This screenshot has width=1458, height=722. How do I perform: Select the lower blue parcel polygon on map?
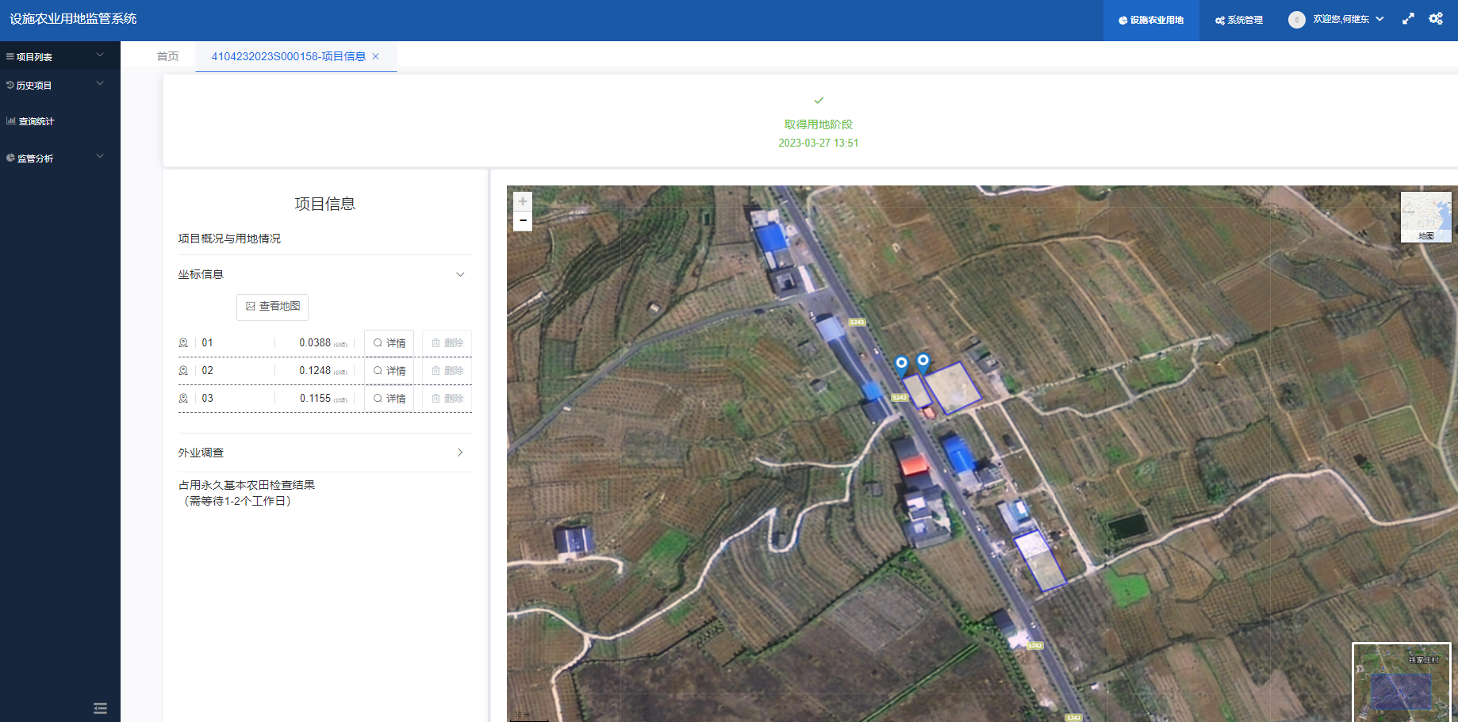1040,561
